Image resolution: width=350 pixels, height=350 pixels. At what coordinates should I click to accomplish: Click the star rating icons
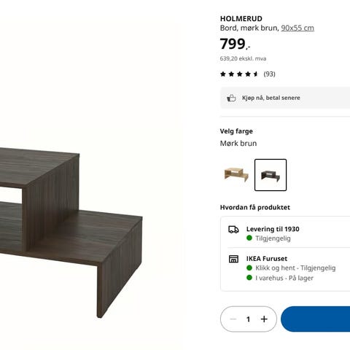pos(239,74)
